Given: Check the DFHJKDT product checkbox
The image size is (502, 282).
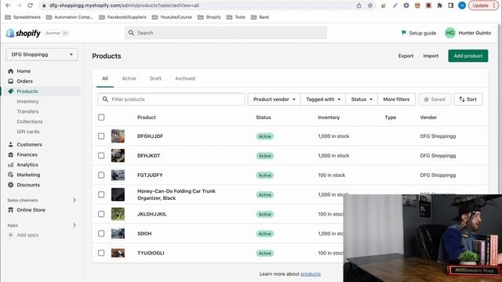Looking at the screenshot, I should click(101, 156).
